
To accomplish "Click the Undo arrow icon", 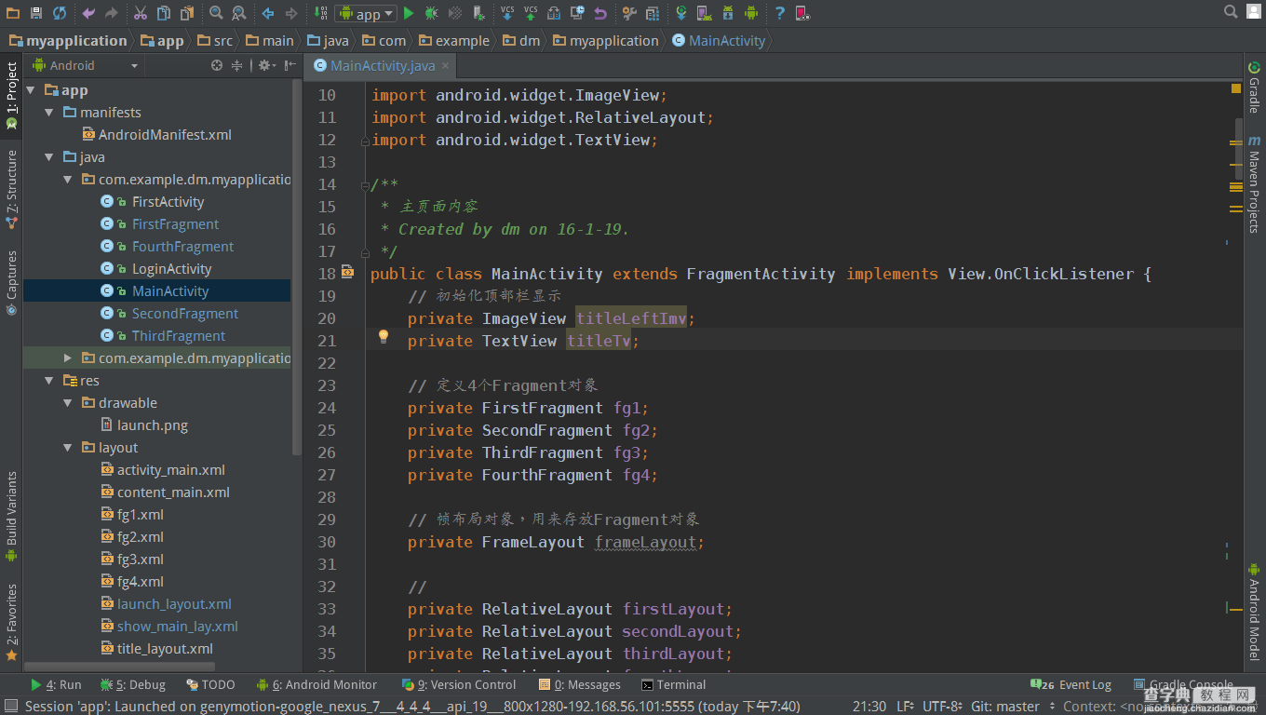I will 88,13.
